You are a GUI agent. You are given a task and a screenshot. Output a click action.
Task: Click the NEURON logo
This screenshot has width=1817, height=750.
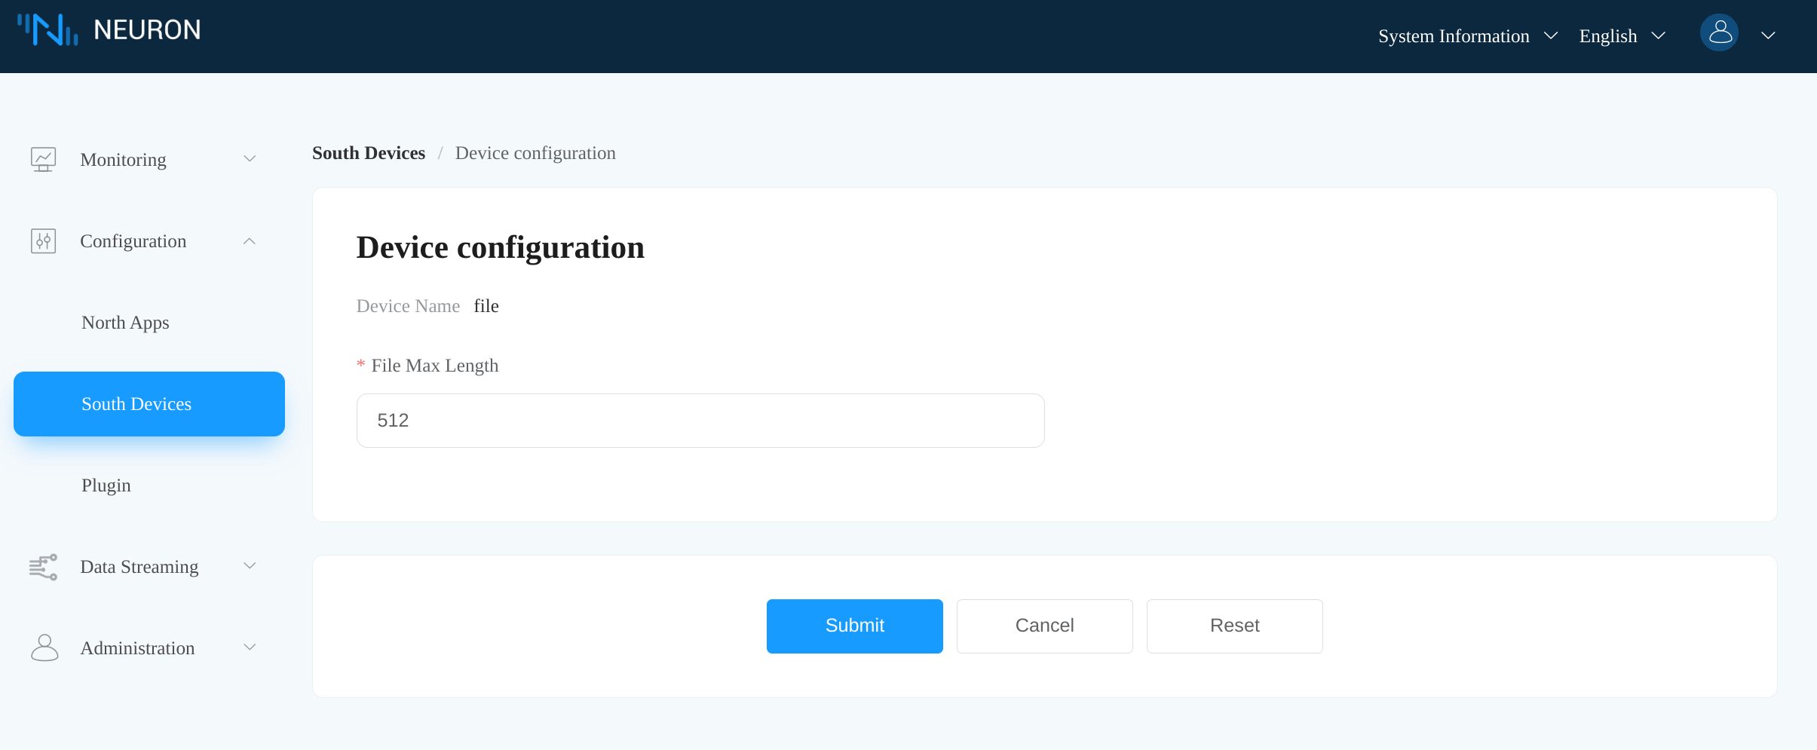click(x=109, y=29)
